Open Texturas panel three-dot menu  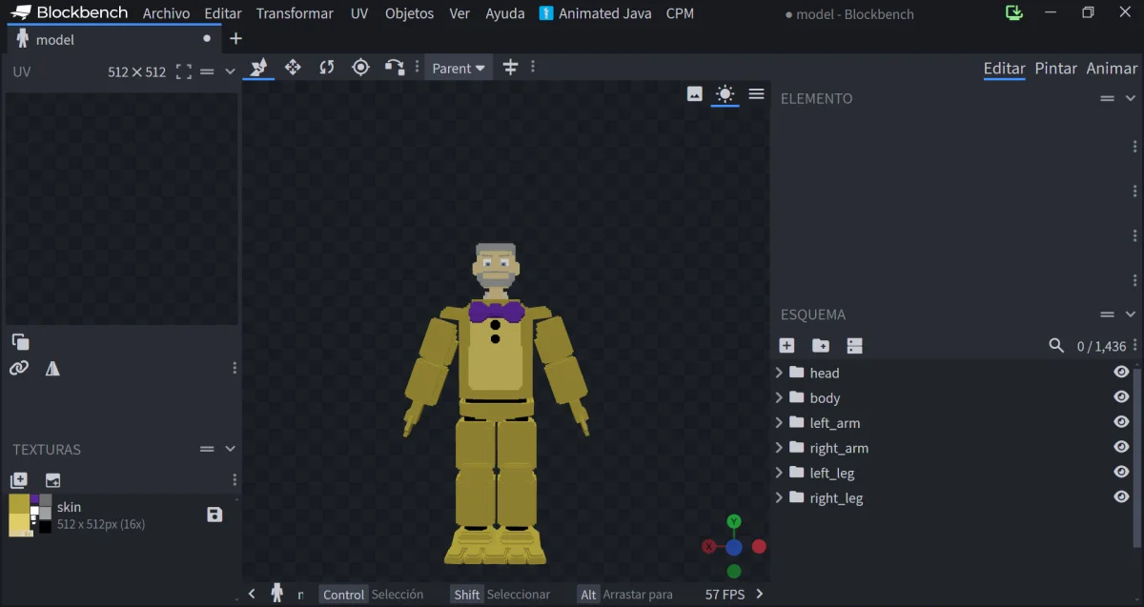pos(235,480)
